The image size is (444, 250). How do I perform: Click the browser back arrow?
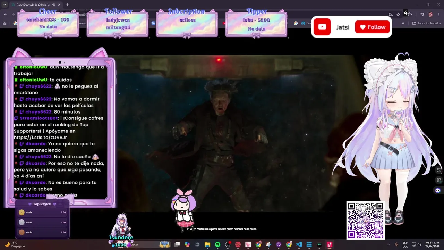pyautogui.click(x=5, y=14)
